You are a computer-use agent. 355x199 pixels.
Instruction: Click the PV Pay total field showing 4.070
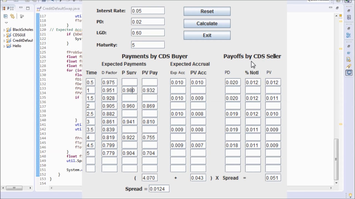pyautogui.click(x=150, y=178)
